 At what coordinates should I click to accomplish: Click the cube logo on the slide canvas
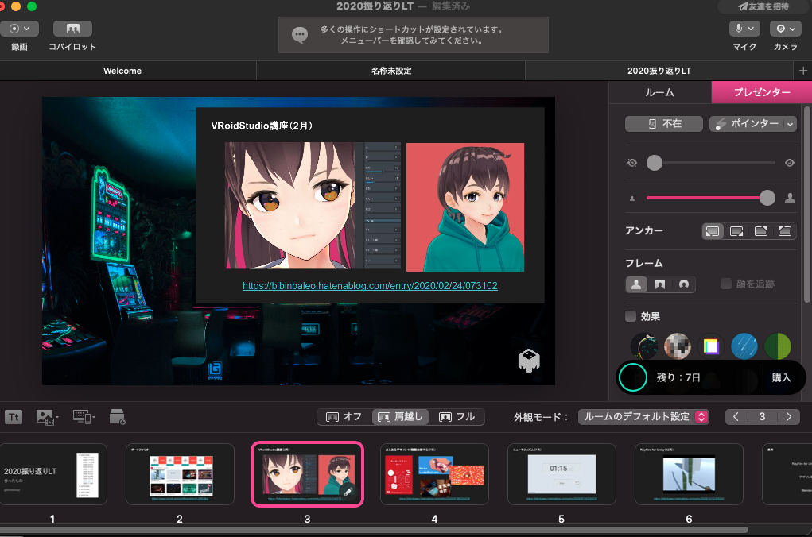point(529,361)
